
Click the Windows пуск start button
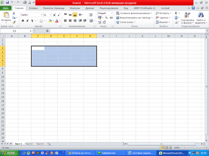[9, 153]
